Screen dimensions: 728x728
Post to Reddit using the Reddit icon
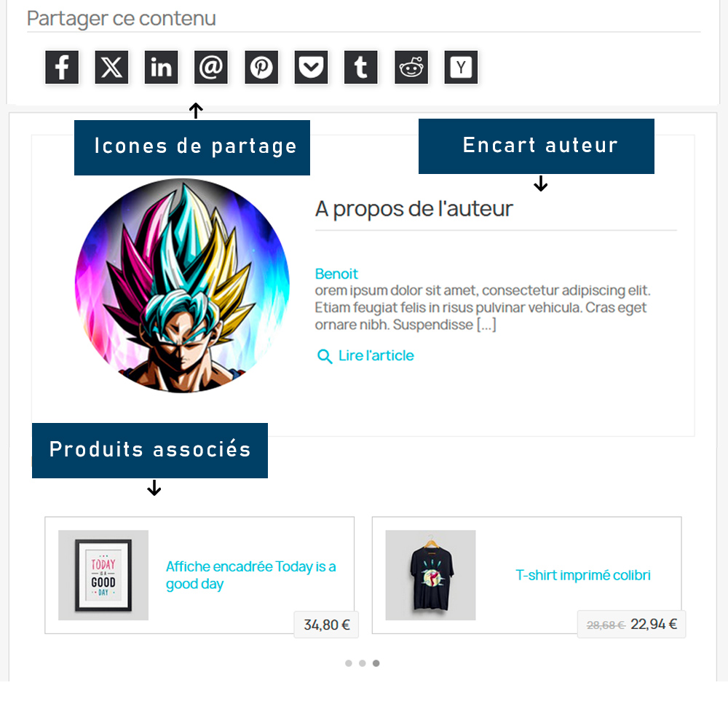click(x=411, y=67)
